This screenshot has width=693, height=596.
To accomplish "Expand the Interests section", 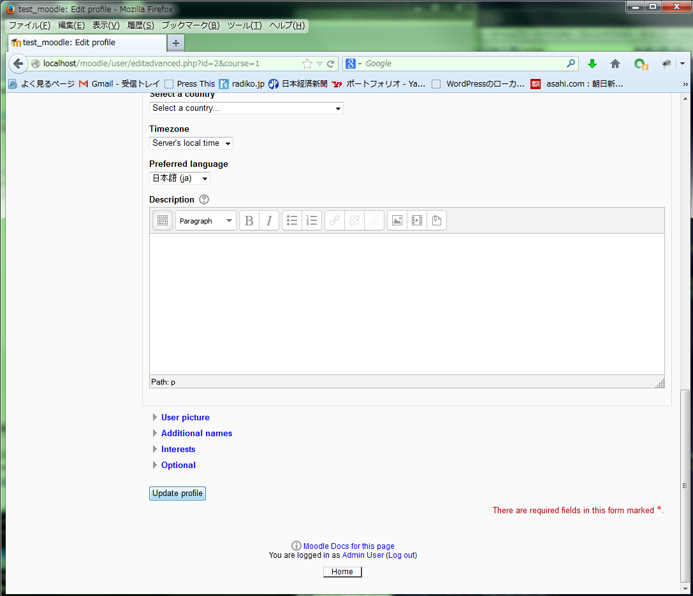I will click(x=178, y=449).
